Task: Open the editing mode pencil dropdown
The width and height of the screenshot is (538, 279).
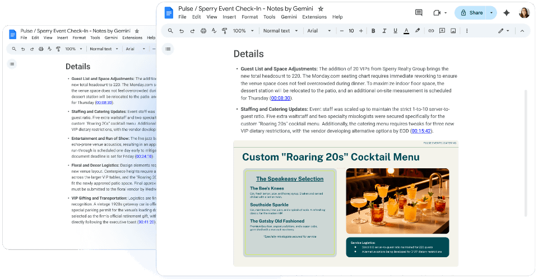Action: point(504,31)
